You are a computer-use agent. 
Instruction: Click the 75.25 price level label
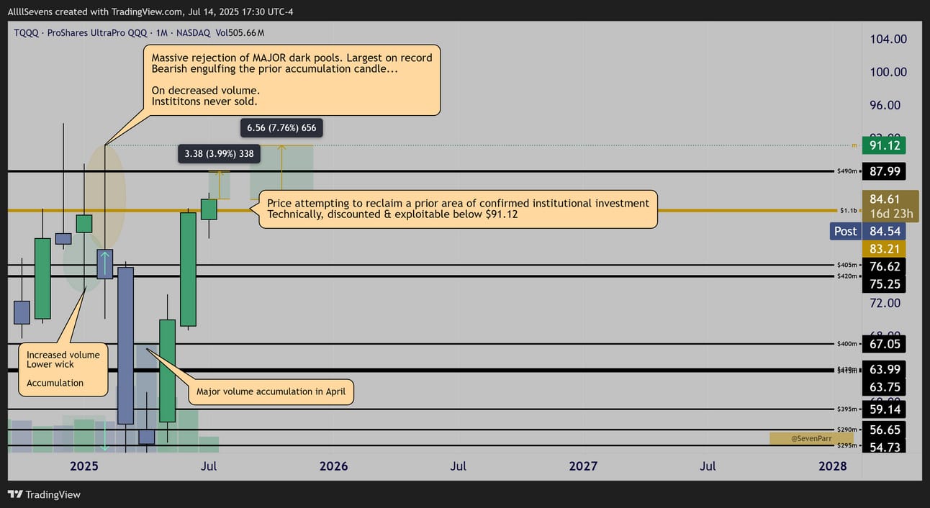pos(884,284)
